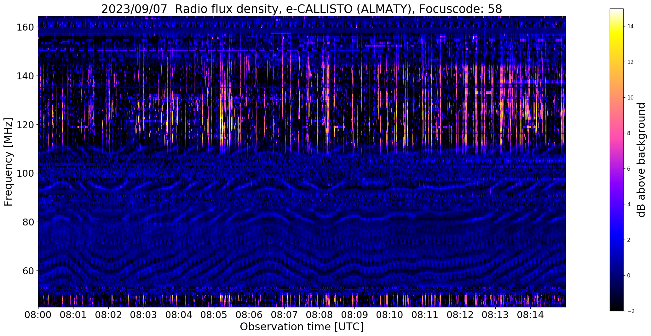Click the 08:13 time tick label
This screenshot has height=336, width=651.
(x=495, y=315)
